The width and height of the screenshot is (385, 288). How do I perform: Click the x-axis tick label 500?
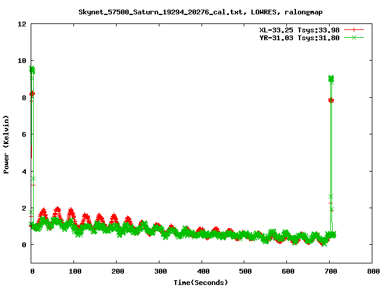(245, 271)
